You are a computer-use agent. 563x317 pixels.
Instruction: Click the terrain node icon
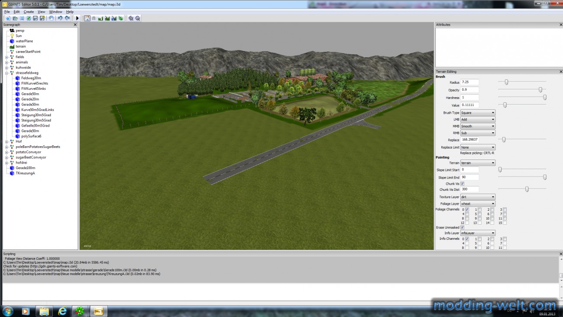point(12,46)
